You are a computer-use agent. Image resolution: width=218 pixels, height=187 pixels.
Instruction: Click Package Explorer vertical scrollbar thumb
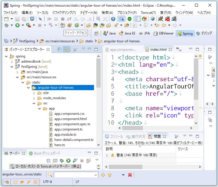(98, 73)
